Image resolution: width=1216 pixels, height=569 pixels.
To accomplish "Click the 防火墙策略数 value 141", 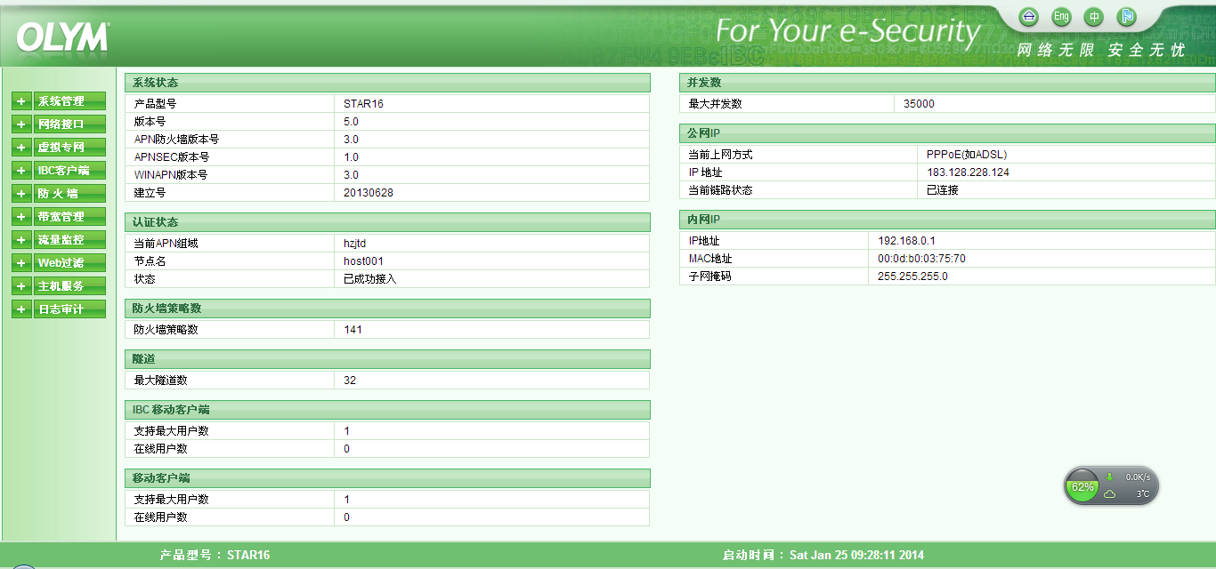I will 353,330.
